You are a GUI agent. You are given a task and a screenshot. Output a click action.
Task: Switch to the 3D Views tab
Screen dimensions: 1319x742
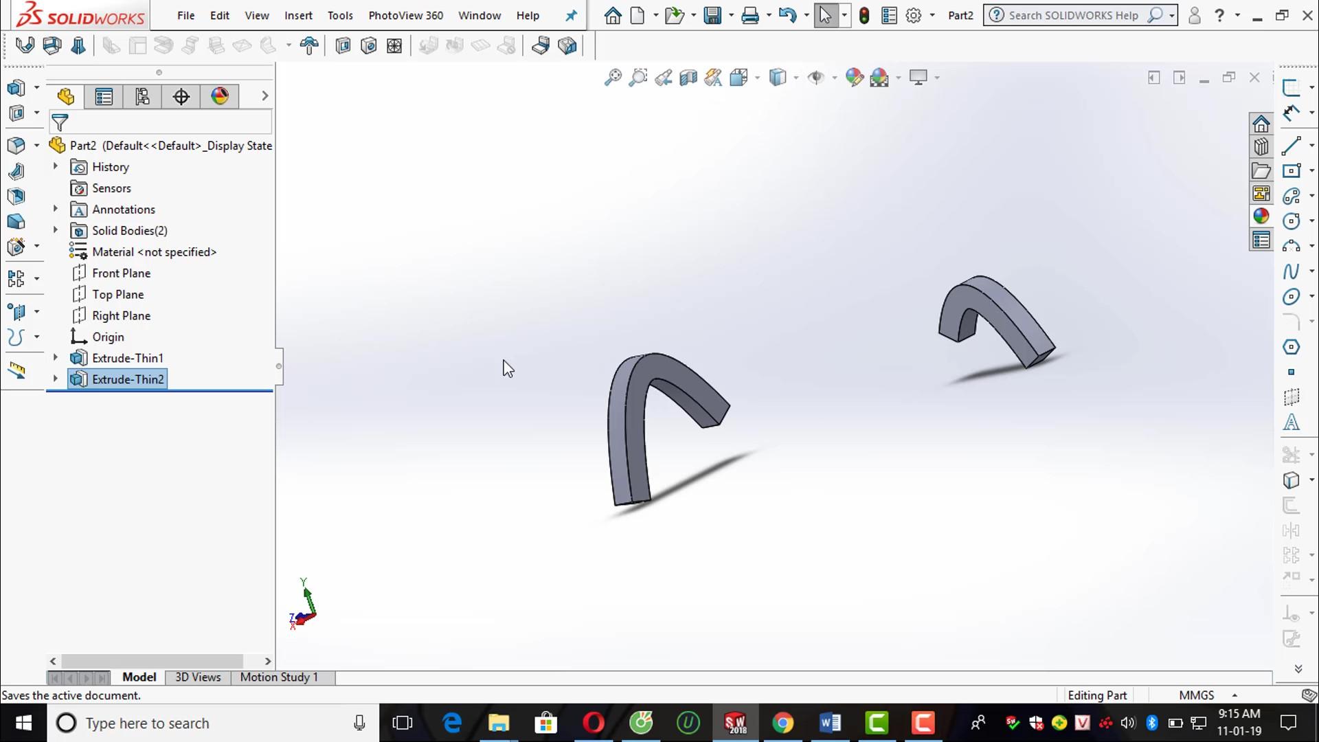198,677
